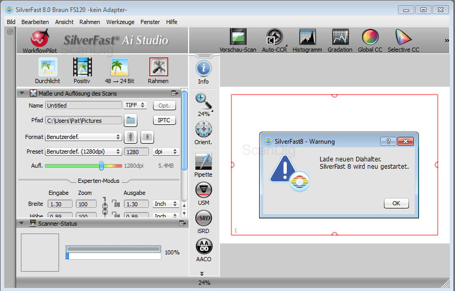Open the Format Benutzerdef. dropdown
The height and width of the screenshot is (291, 455).
[x=84, y=137]
